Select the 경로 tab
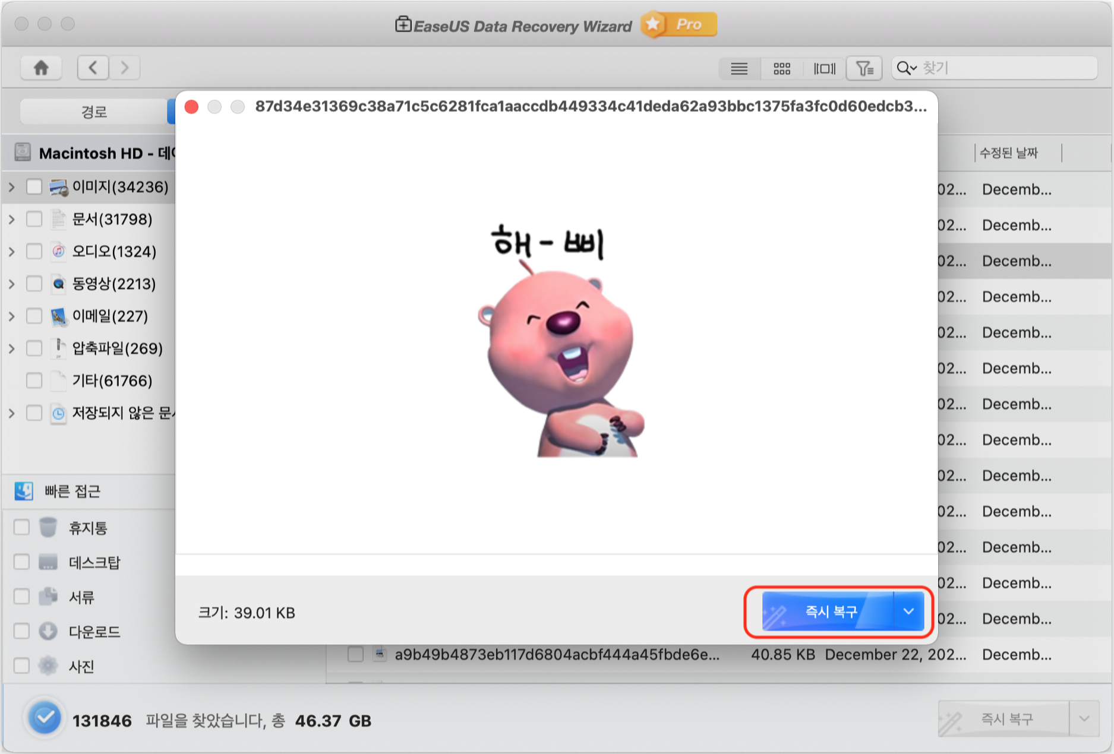 point(94,112)
